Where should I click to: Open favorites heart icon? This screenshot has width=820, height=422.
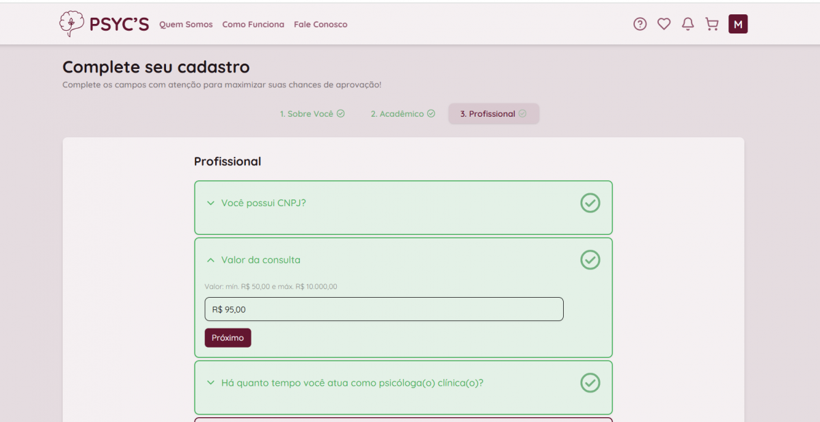[664, 25]
